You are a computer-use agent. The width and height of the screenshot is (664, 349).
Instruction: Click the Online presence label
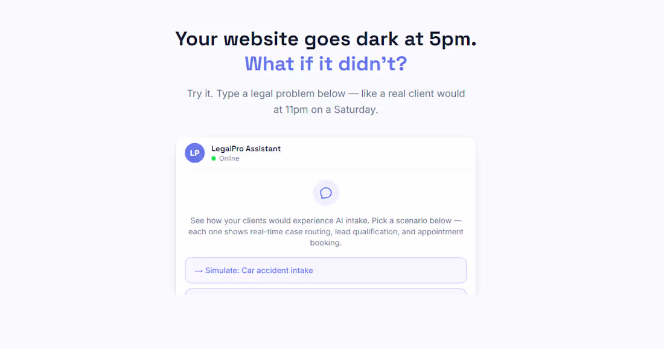coord(228,158)
